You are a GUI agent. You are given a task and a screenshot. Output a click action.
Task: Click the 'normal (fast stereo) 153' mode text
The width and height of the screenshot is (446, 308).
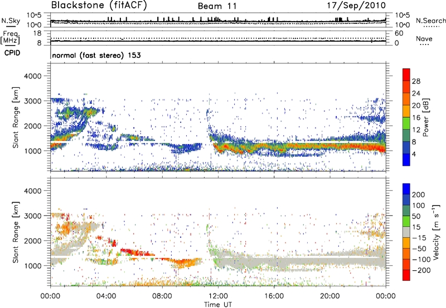(96, 55)
